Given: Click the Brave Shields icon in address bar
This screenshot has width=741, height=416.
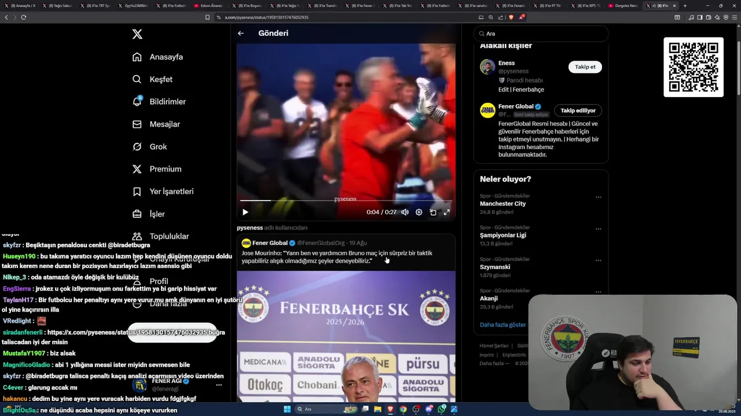Looking at the screenshot, I should 511,17.
